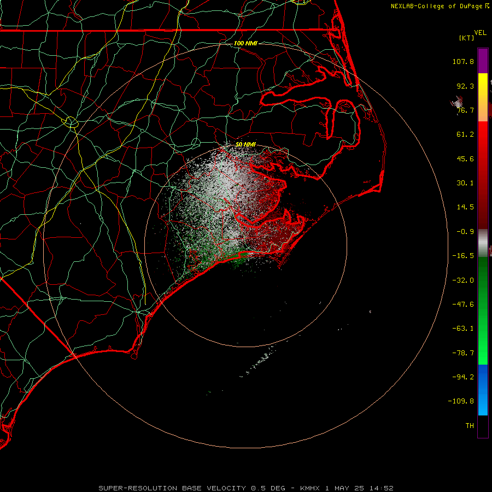Select the -63.1 velocity scale value
The image size is (492, 492).
pyautogui.click(x=463, y=329)
